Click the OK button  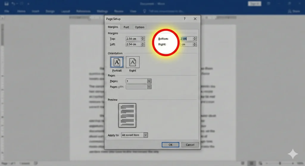click(x=170, y=145)
